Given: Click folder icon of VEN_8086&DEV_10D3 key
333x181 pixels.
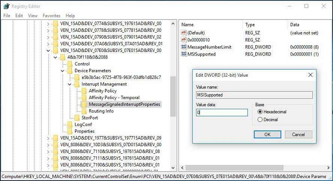Looking at the screenshot, I should [x=56, y=145].
